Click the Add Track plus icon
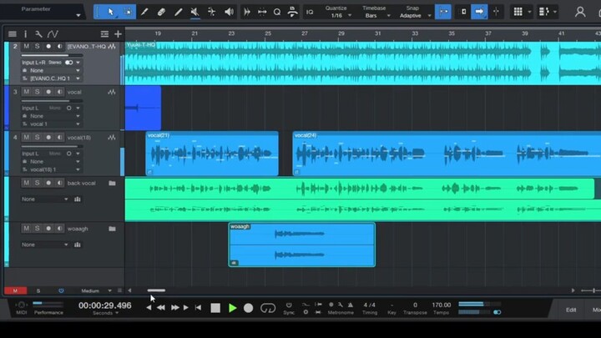The height and width of the screenshot is (338, 601). click(x=118, y=33)
